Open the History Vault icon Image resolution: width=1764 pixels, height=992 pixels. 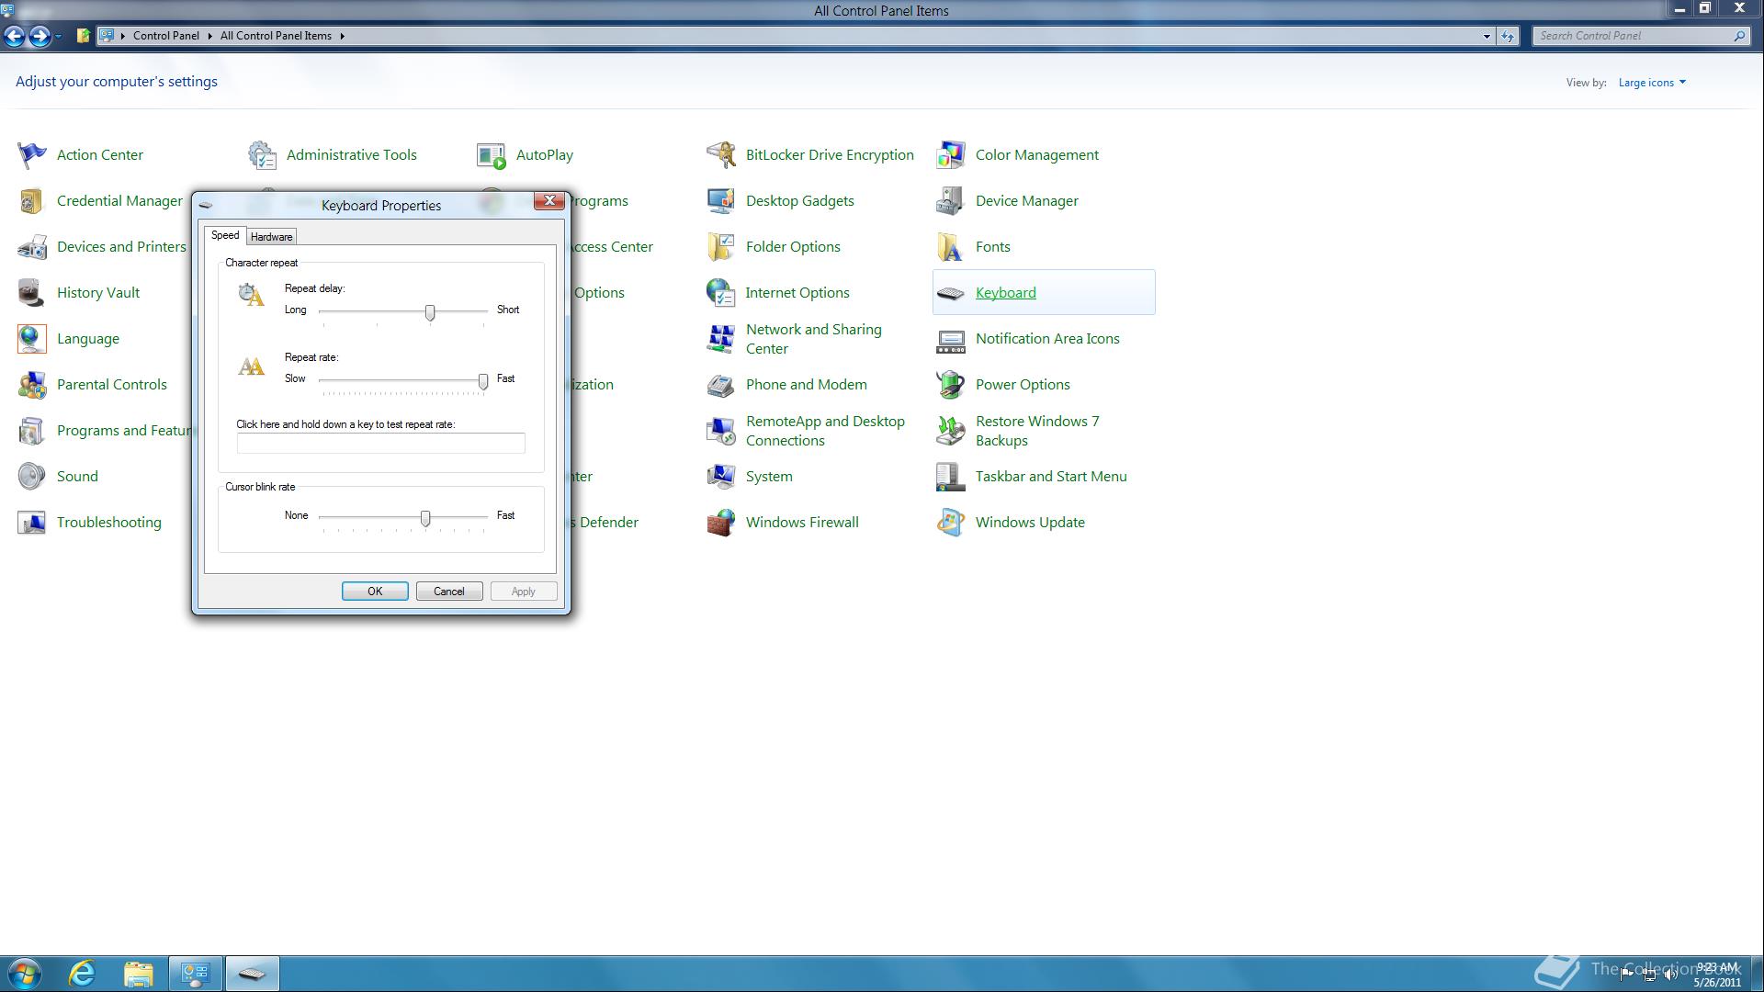point(32,293)
